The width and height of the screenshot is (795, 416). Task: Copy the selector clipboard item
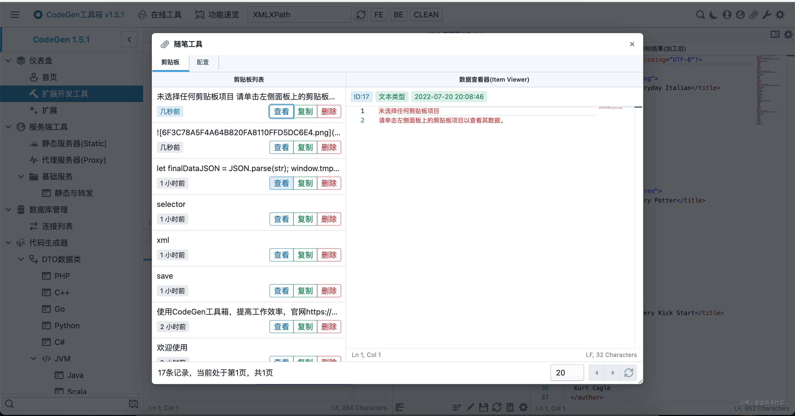click(305, 219)
